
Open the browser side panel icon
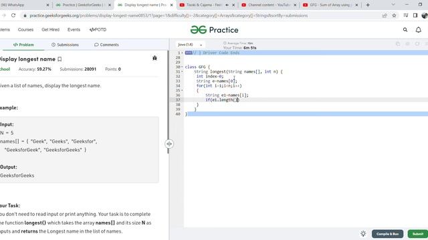[x=415, y=15]
